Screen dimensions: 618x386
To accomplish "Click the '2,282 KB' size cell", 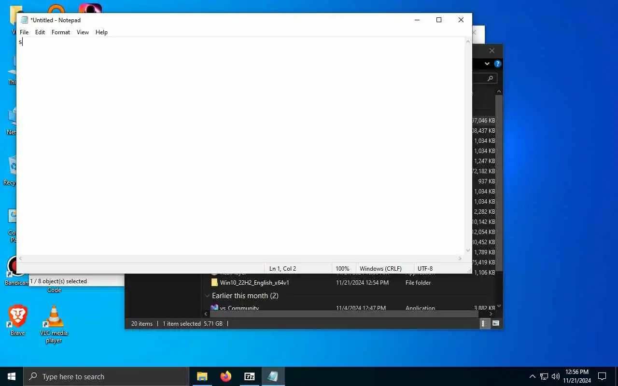I will [x=484, y=212].
